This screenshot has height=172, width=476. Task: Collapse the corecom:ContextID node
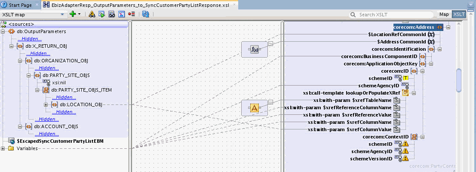[x=422, y=137]
